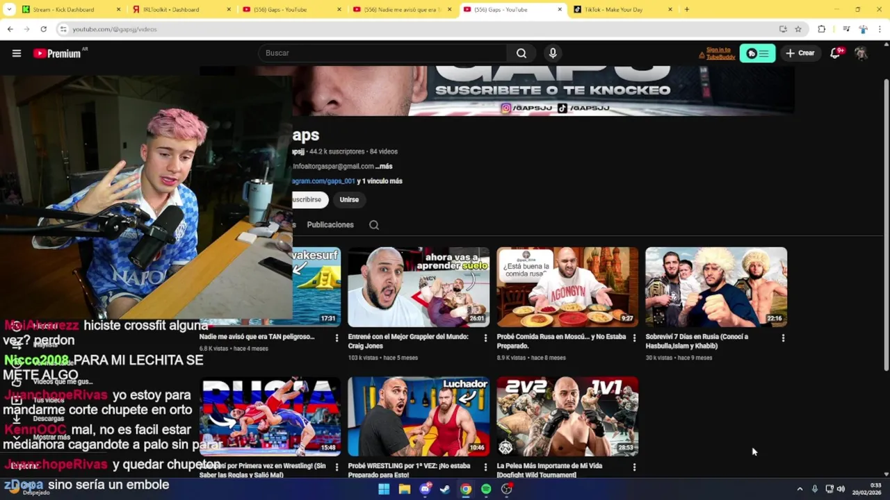The height and width of the screenshot is (500, 890).
Task: Open File Explorer from taskbar
Action: point(404,489)
